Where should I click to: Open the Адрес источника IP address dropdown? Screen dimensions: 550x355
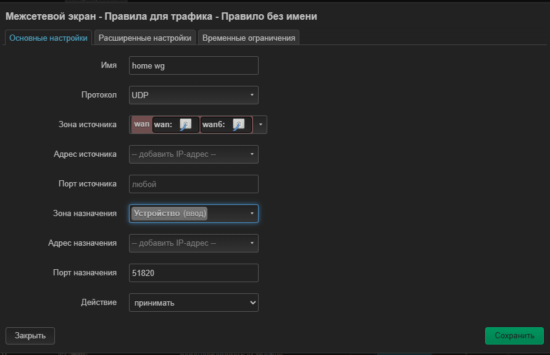193,154
